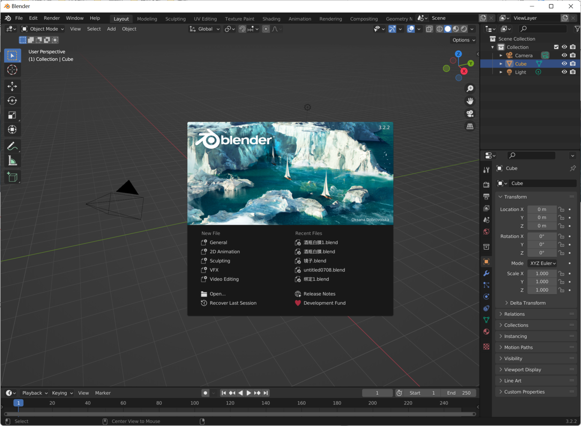Click the End frame 250 field
The image size is (581, 426).
tap(459, 393)
